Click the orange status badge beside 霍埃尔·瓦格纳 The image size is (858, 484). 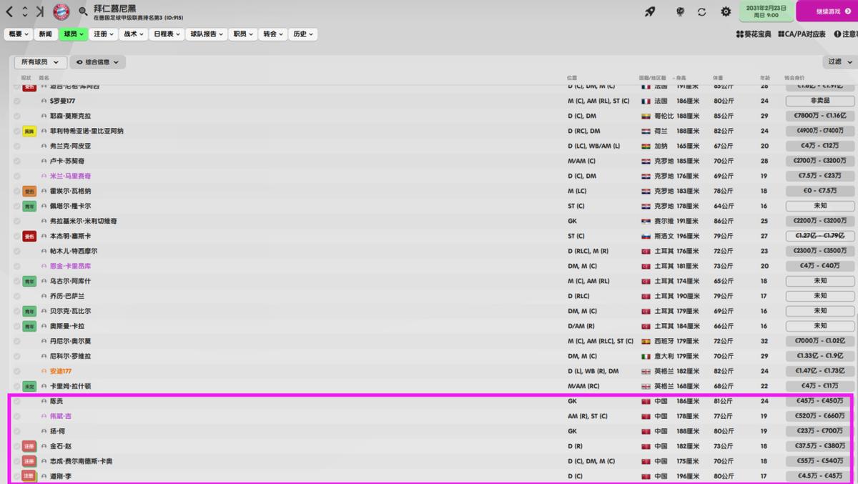click(29, 191)
